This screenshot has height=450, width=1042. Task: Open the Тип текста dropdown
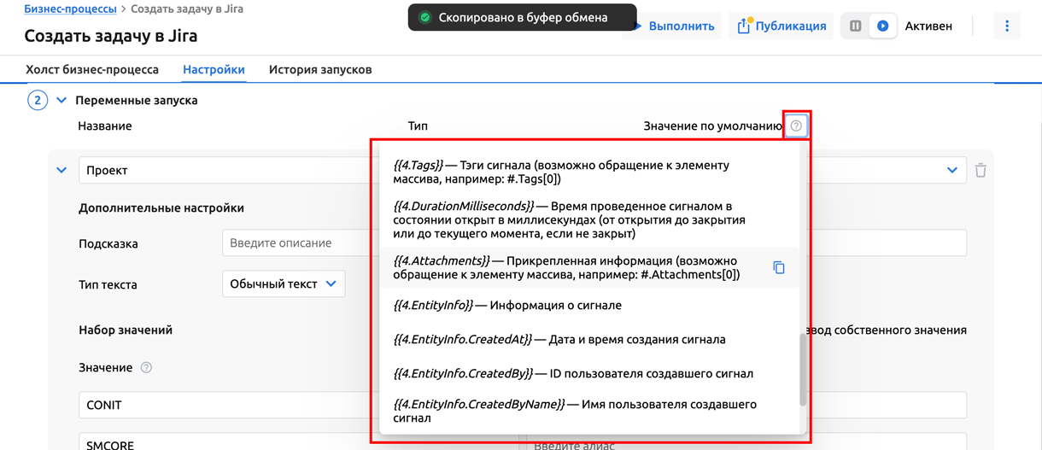(x=284, y=283)
